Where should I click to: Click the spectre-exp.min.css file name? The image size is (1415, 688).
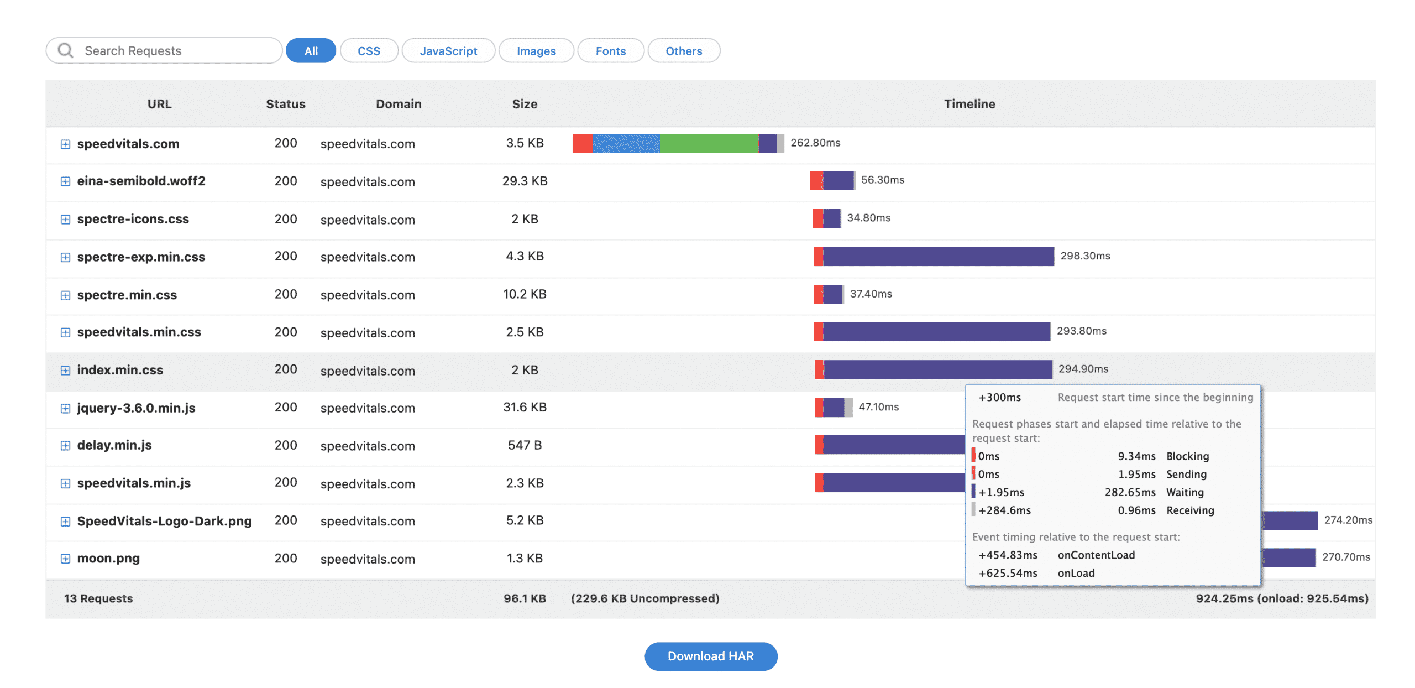pyautogui.click(x=141, y=257)
